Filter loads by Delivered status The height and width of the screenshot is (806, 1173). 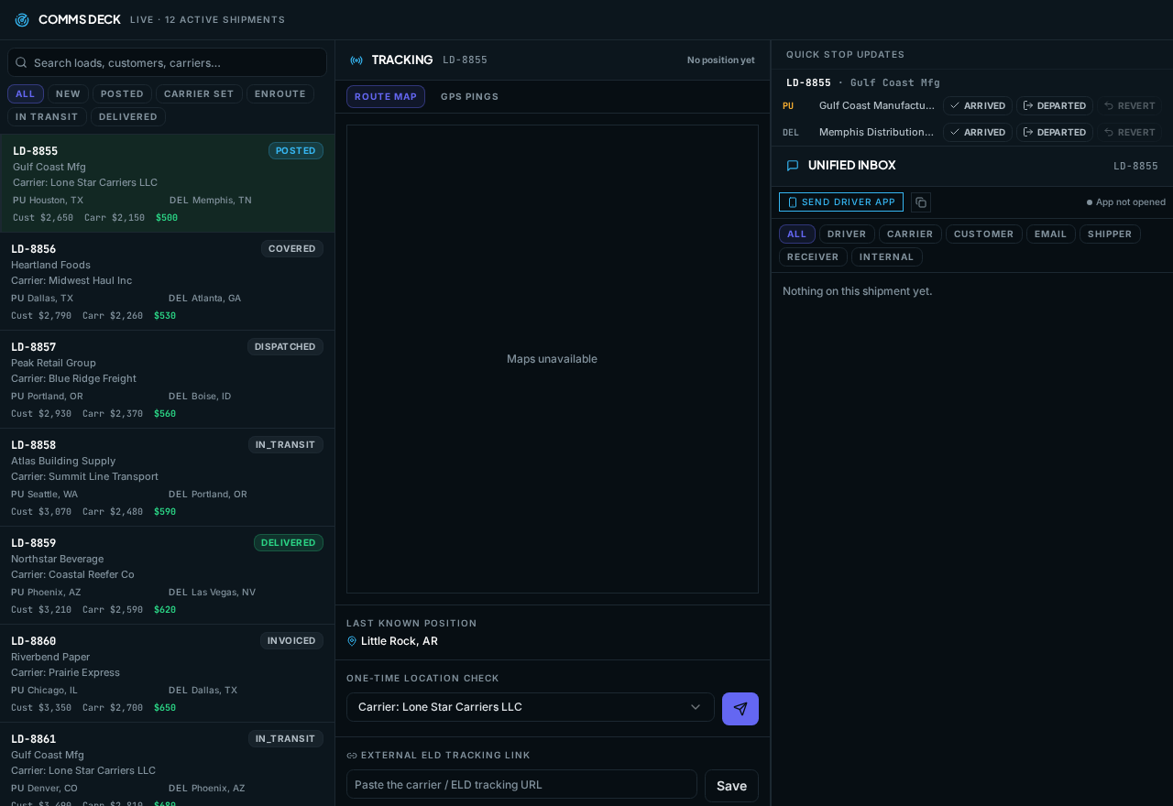[x=128, y=117]
